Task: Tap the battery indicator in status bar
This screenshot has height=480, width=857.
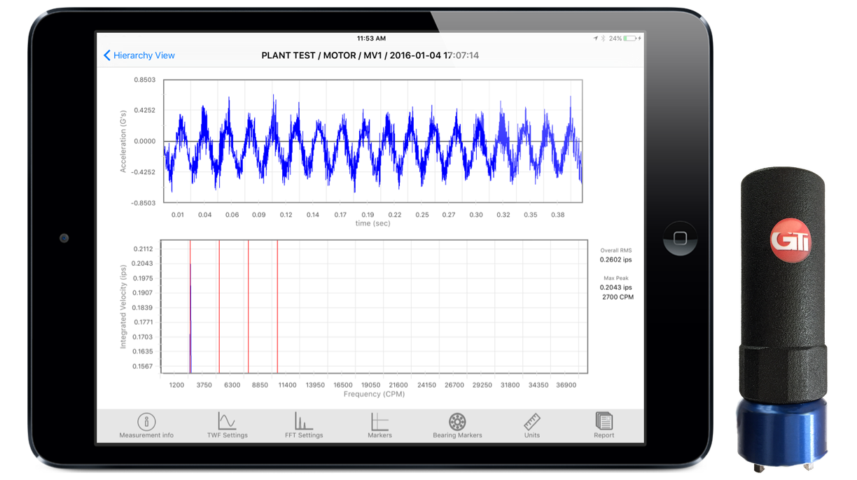Action: click(x=630, y=38)
